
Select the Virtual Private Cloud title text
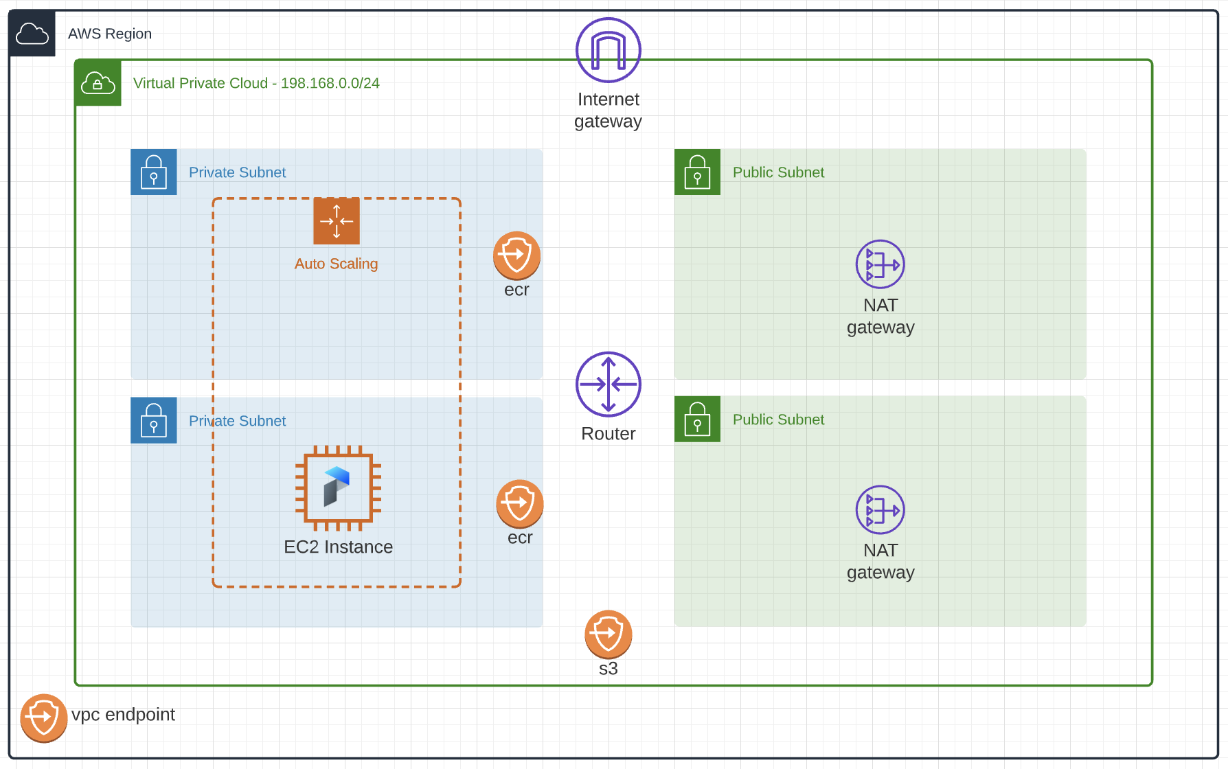[x=256, y=83]
